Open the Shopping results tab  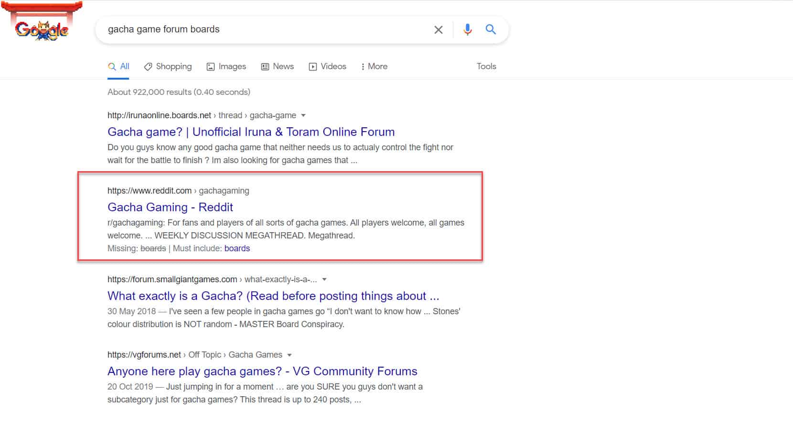[x=168, y=67]
